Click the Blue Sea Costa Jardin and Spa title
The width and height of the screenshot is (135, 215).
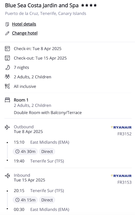pyautogui.click(x=42, y=5)
